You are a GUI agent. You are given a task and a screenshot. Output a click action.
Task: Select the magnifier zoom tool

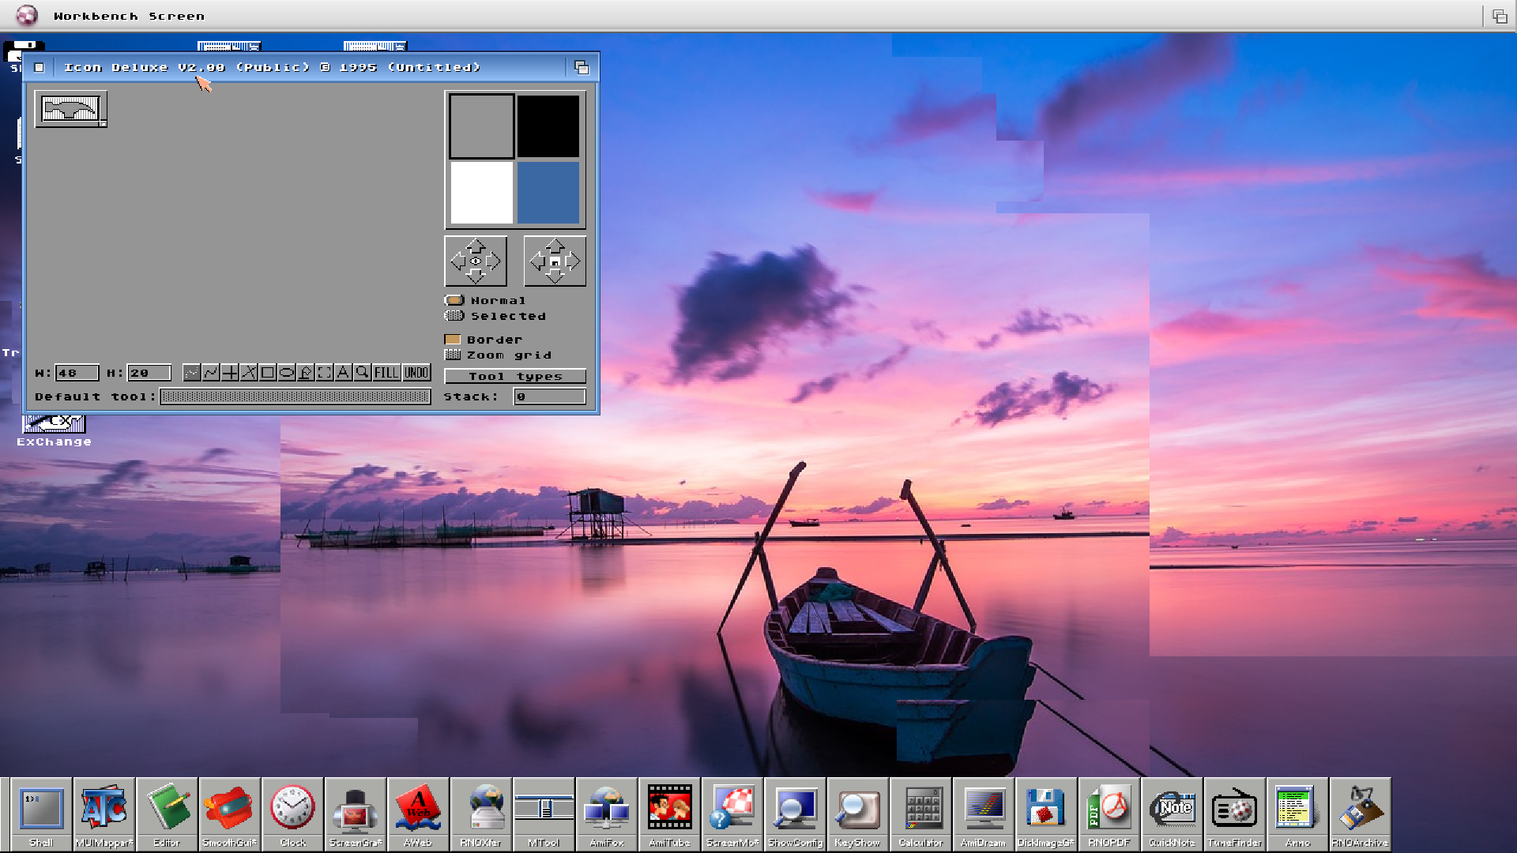(363, 373)
